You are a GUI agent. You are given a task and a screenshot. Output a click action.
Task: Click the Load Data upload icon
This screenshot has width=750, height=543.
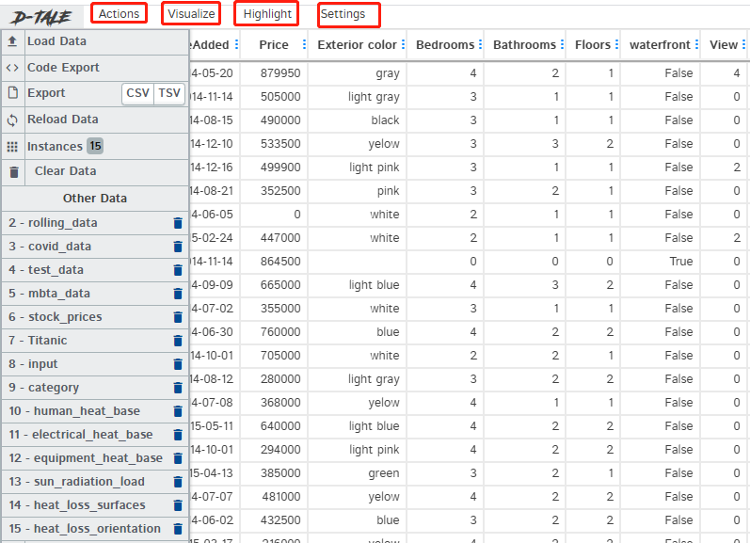[12, 41]
